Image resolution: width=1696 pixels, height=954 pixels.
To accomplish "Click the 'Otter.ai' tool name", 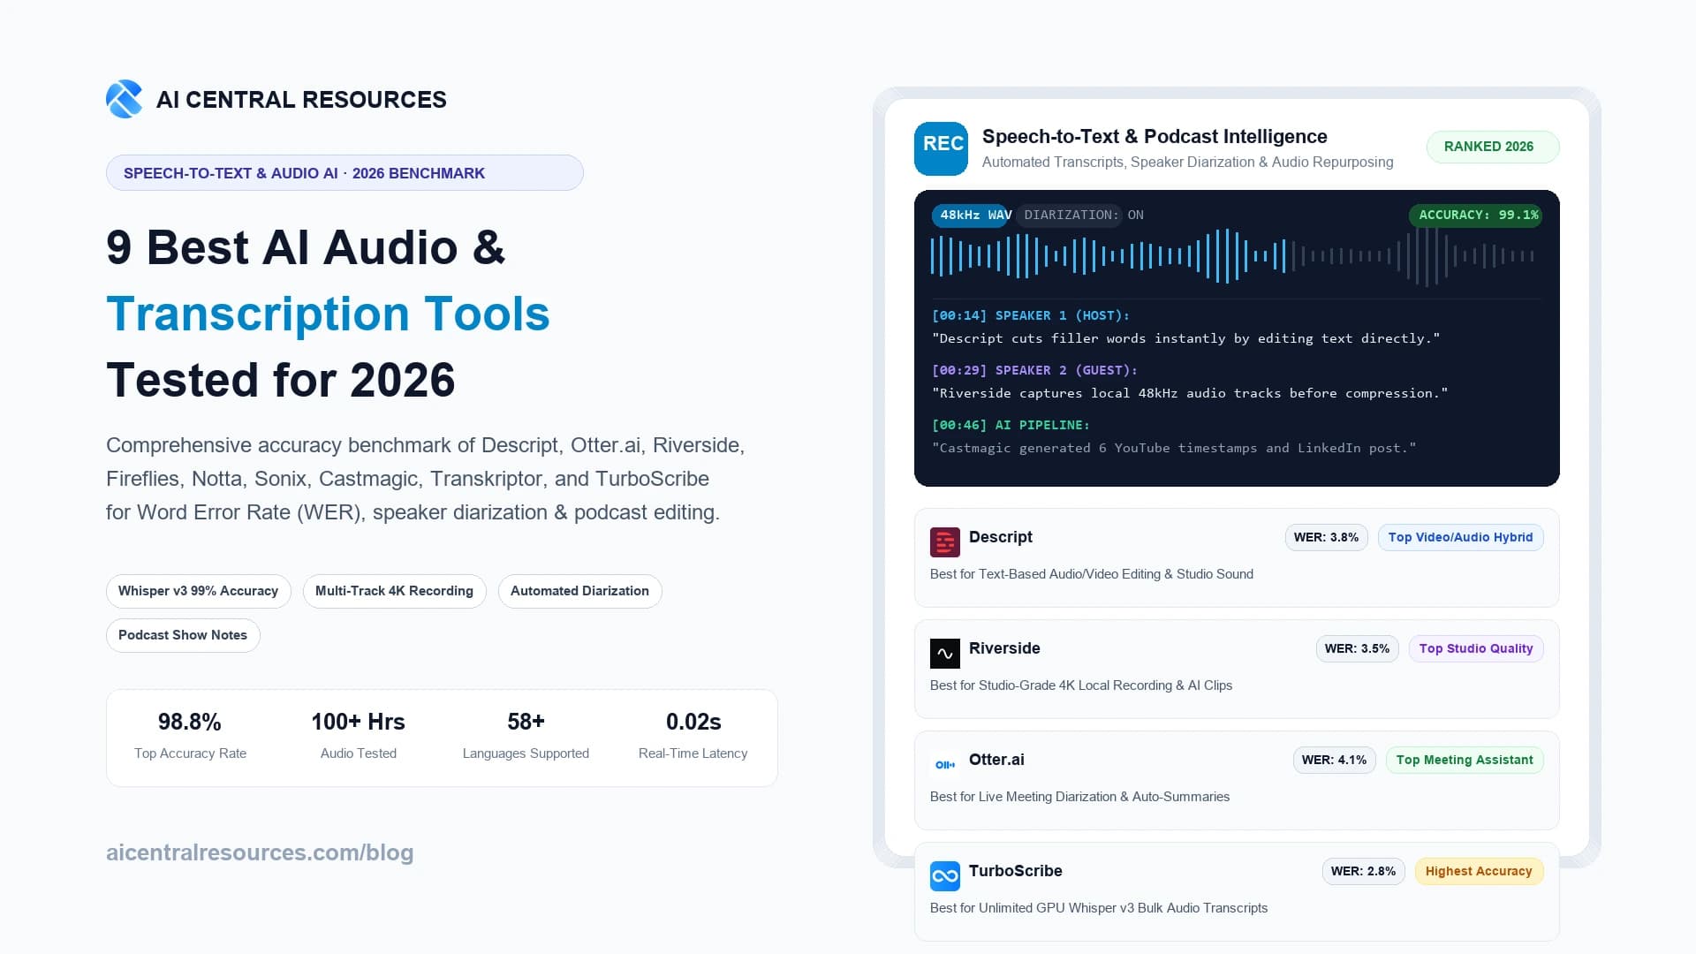I will (996, 760).
